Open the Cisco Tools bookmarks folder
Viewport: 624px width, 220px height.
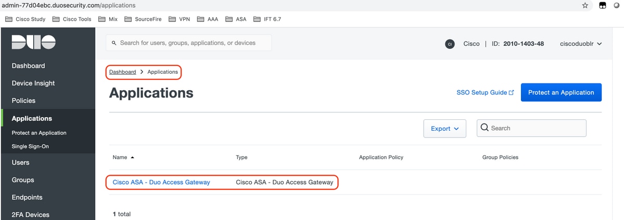72,19
